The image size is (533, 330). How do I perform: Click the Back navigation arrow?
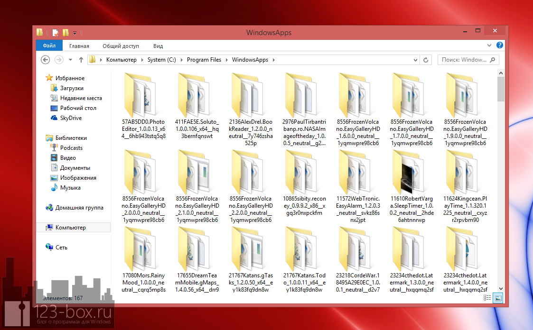point(45,60)
